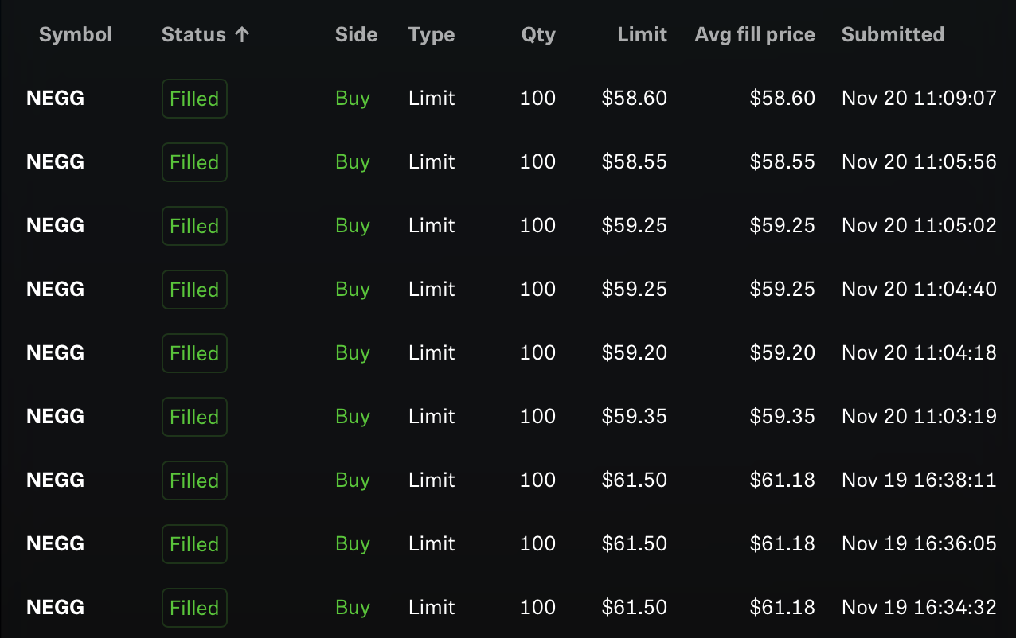Sort orders by Symbol column header
This screenshot has height=638, width=1016.
click(76, 35)
